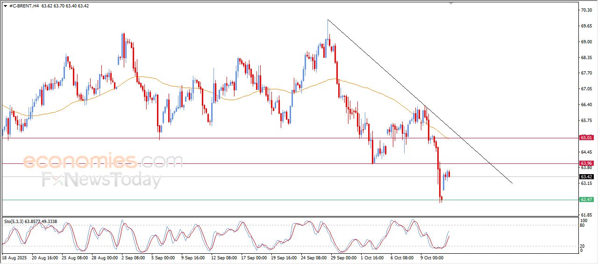Click the 2 Sep 08:00 date label
This screenshot has width=598, height=264.
(x=134, y=257)
